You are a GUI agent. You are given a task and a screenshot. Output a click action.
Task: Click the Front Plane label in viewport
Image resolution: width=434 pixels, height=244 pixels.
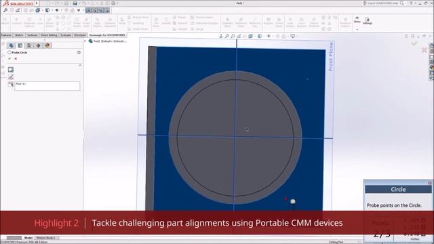[x=331, y=57]
